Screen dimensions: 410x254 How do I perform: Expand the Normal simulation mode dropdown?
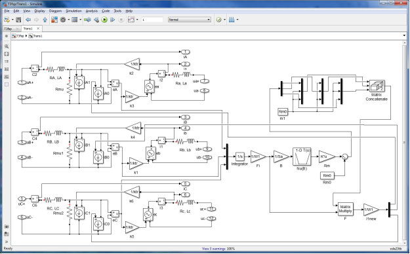point(190,20)
